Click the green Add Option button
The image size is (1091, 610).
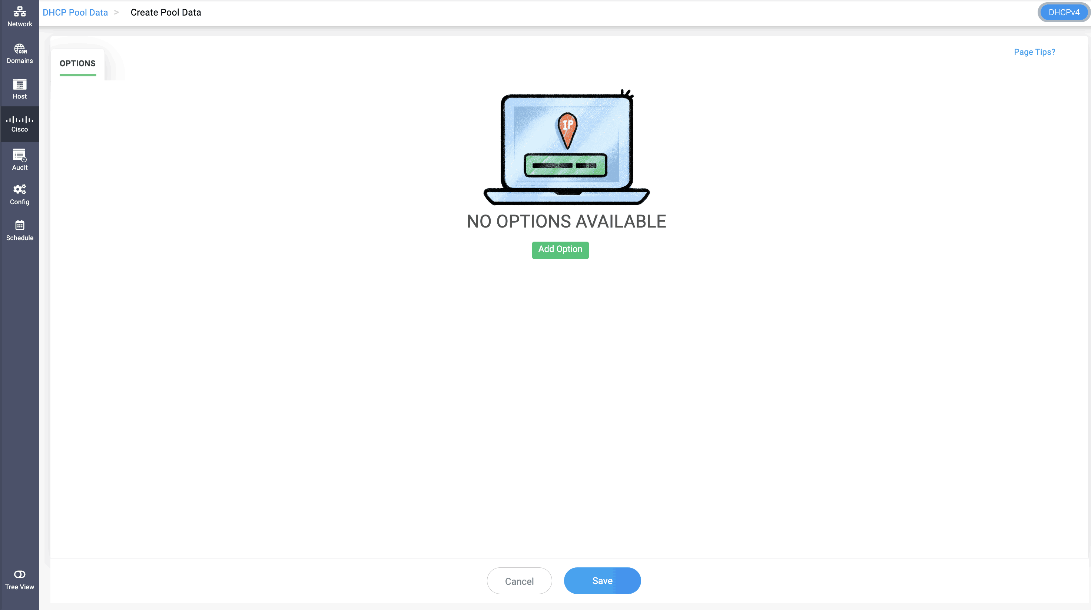560,249
